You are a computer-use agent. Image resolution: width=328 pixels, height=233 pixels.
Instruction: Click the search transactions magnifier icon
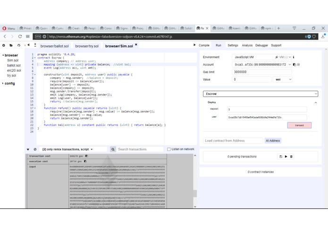[x=113, y=150]
